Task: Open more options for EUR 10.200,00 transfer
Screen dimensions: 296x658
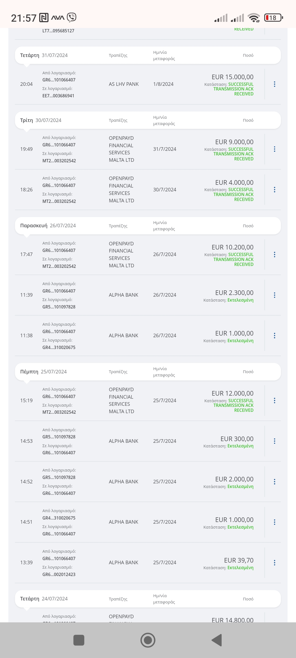Action: pyautogui.click(x=274, y=254)
